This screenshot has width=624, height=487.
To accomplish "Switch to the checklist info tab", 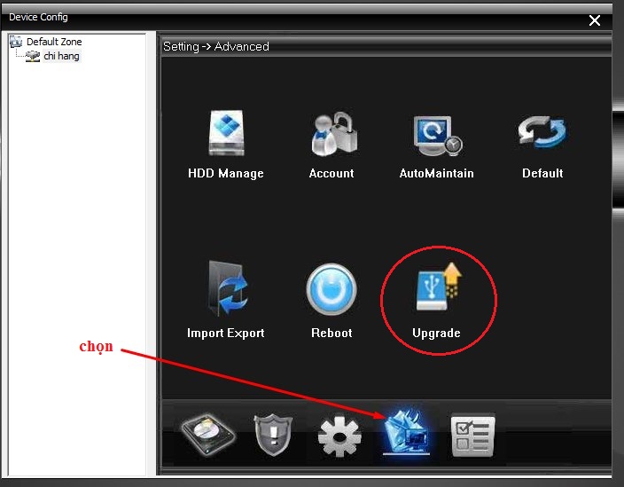I will [472, 436].
